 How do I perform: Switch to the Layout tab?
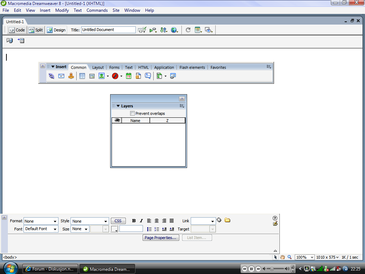pyautogui.click(x=98, y=67)
